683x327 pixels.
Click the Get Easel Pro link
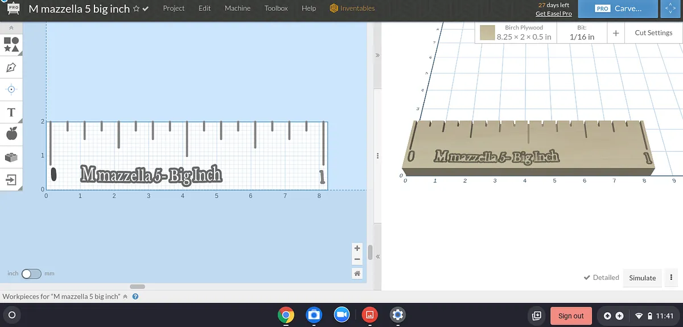[x=553, y=14]
